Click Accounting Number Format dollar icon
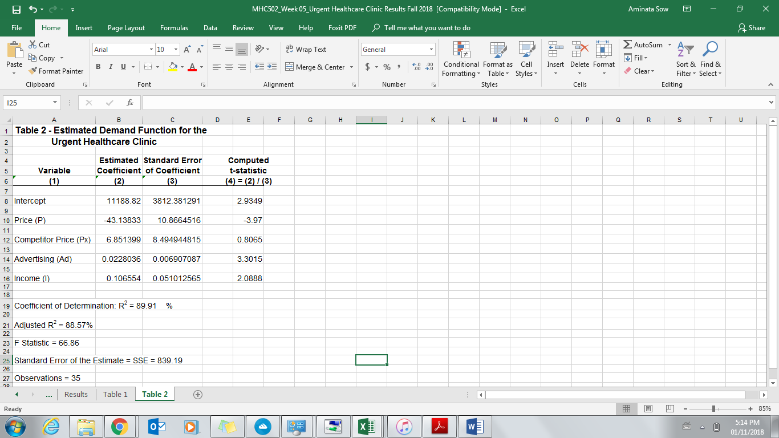The height and width of the screenshot is (438, 779). [368, 67]
